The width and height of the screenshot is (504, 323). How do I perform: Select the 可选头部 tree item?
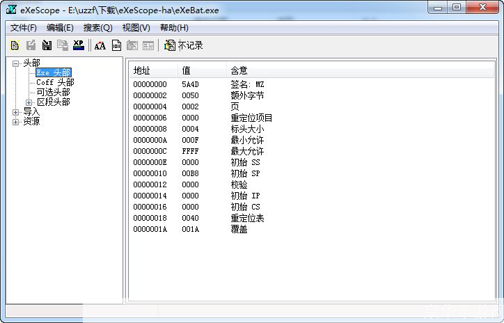(53, 93)
